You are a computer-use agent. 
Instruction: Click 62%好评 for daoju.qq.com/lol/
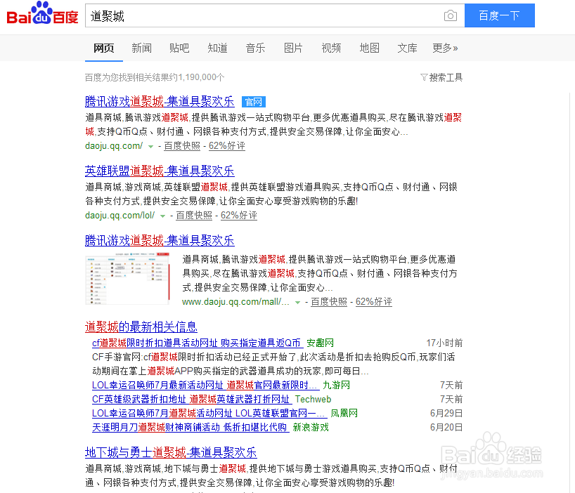[x=239, y=216]
